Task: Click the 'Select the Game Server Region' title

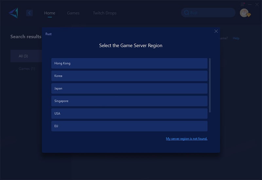Action: [x=131, y=45]
